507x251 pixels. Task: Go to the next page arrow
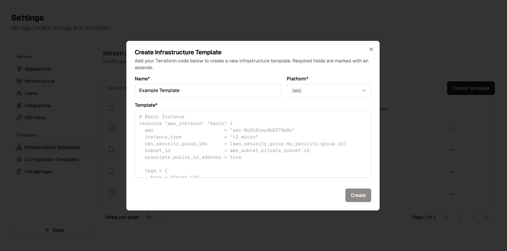[473, 217]
